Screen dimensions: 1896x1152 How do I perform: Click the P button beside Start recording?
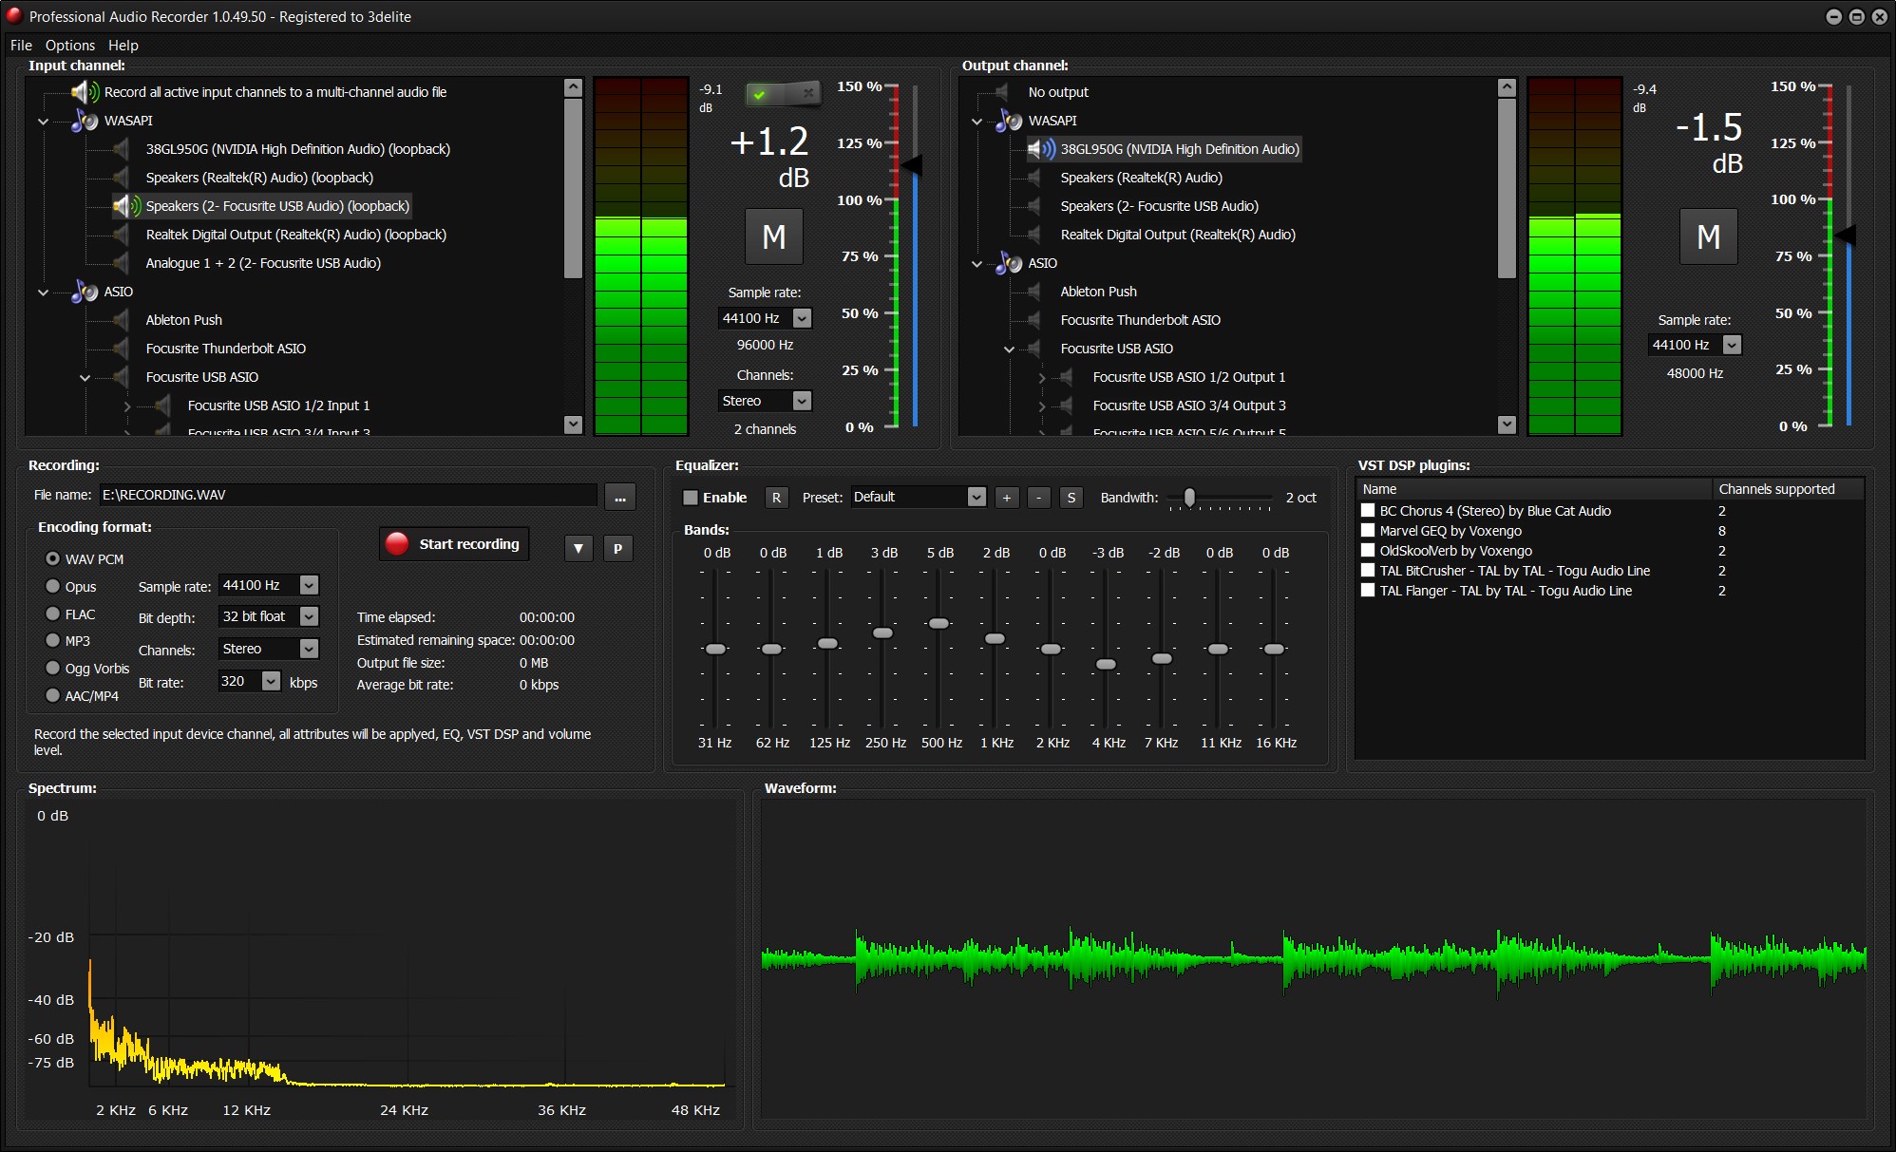point(617,548)
